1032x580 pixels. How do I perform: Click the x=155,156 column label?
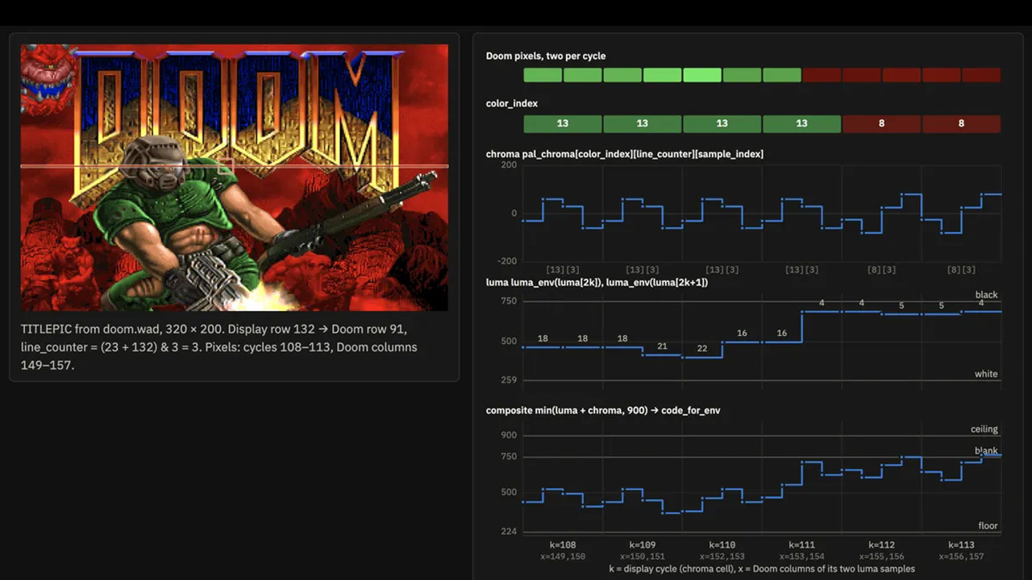pyautogui.click(x=881, y=557)
